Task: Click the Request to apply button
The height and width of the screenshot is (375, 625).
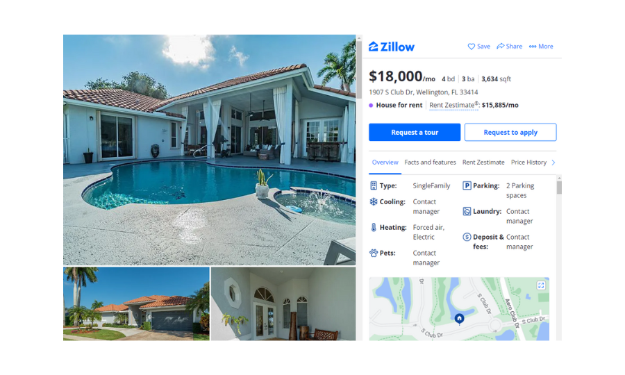Action: click(510, 133)
